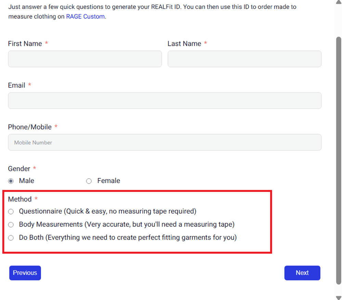Click the Method label text
Screen dimensions: 342x300
pyautogui.click(x=20, y=199)
